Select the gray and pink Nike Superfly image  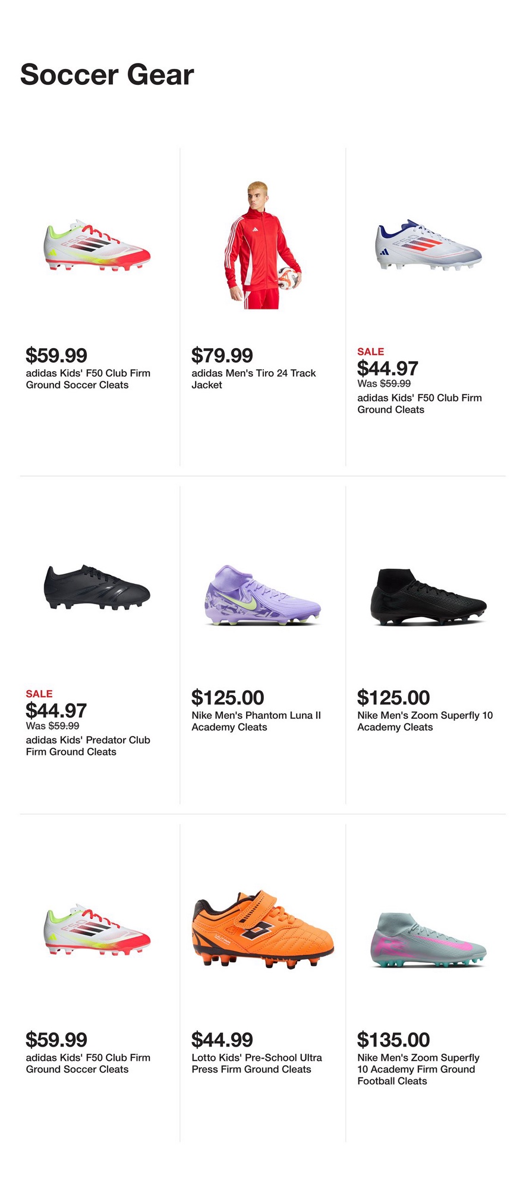(x=428, y=940)
